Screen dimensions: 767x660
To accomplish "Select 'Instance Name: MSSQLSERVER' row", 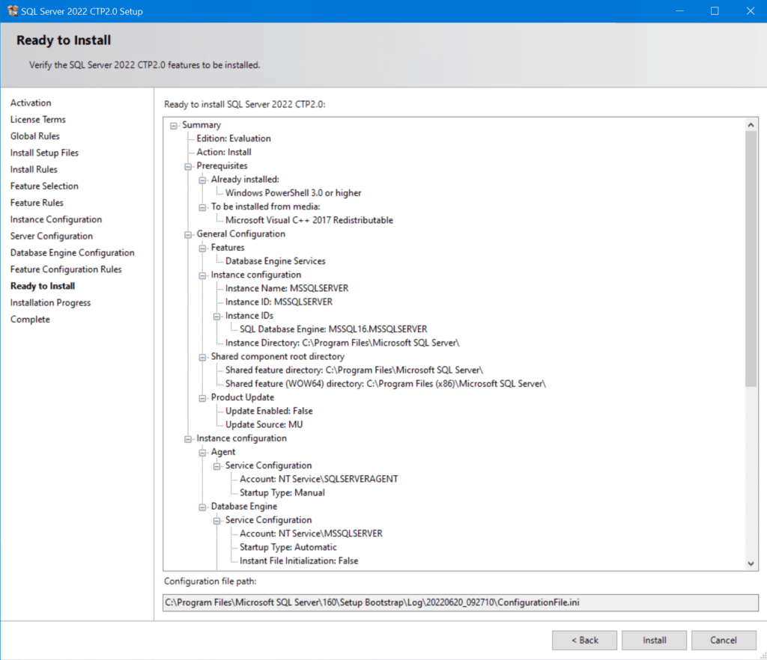I will pyautogui.click(x=287, y=288).
